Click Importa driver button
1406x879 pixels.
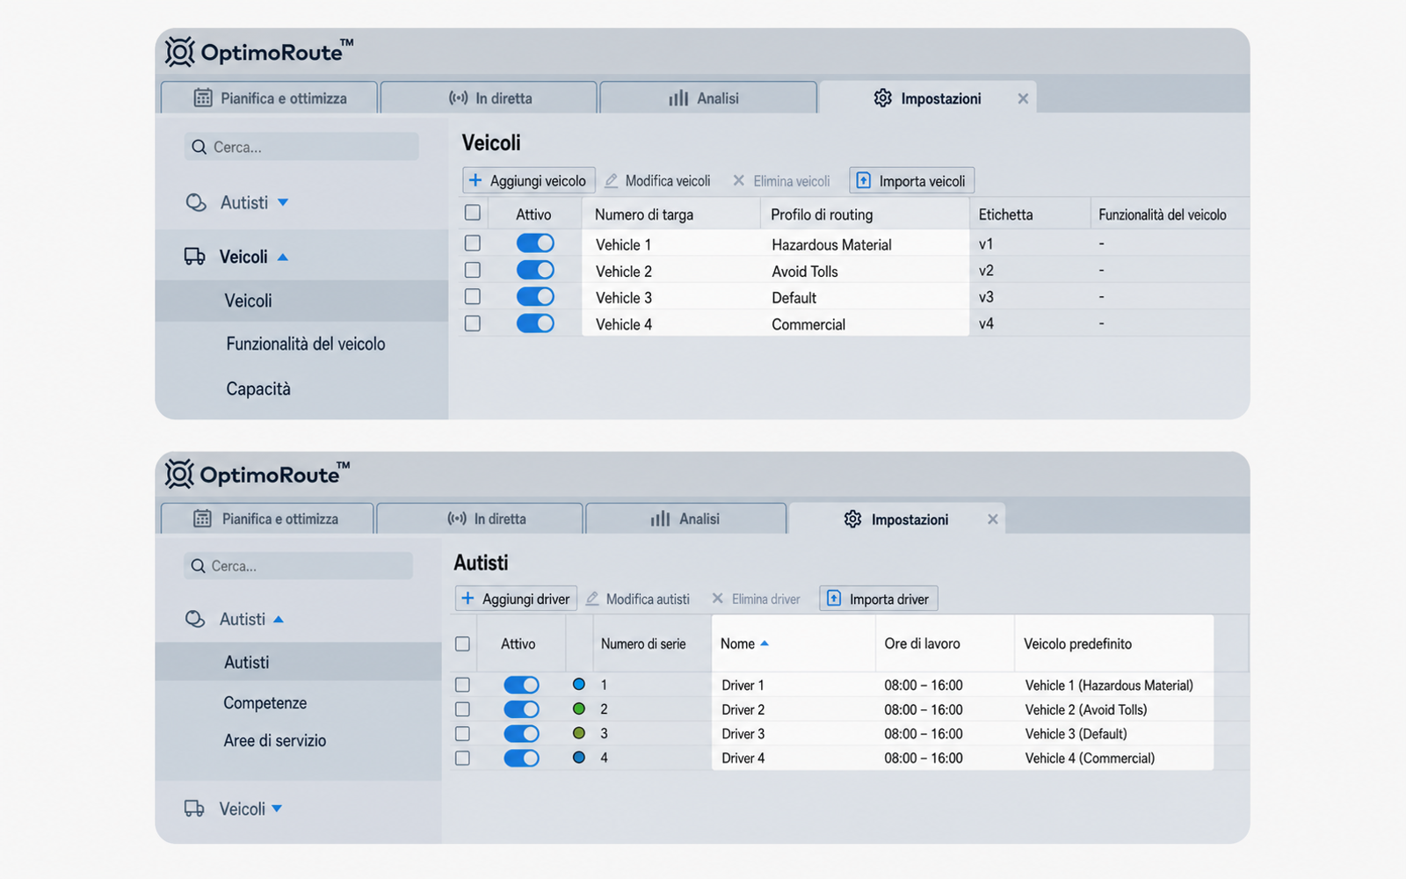click(879, 599)
